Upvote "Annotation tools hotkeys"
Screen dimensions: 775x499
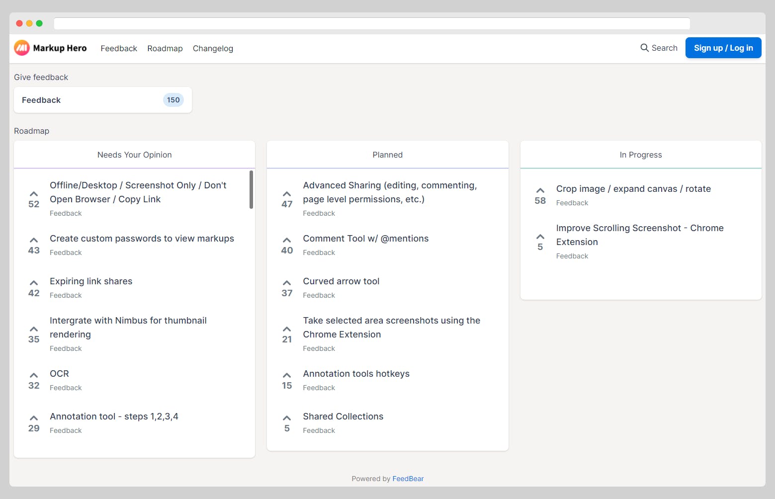[287, 375]
